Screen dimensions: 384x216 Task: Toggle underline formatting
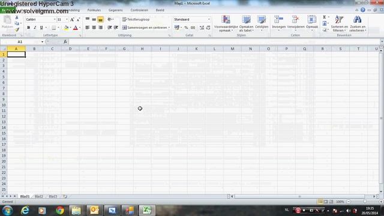tap(41, 28)
